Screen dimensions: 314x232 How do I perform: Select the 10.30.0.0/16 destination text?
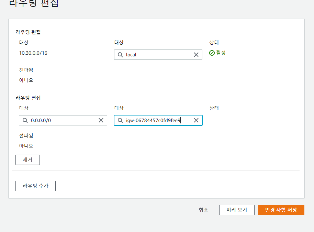coord(33,53)
